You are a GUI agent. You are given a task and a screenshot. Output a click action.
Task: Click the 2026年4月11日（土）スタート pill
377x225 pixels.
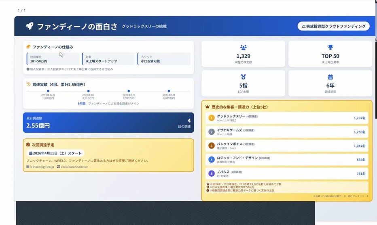pos(55,153)
